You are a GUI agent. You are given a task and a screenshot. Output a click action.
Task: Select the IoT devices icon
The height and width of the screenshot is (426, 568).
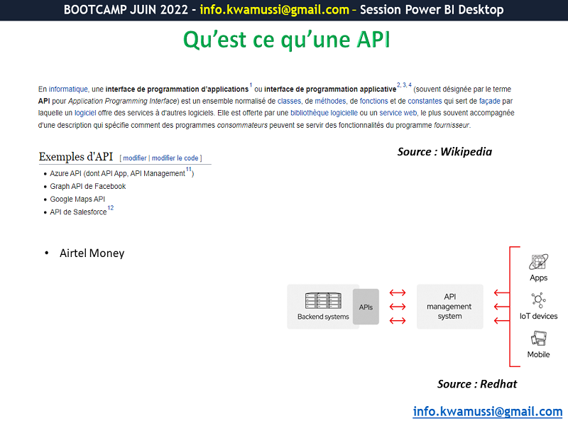coord(538,300)
